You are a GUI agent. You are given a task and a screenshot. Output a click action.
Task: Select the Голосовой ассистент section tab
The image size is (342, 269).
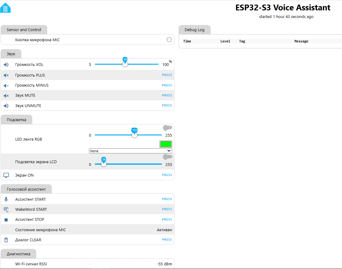[x=26, y=189]
